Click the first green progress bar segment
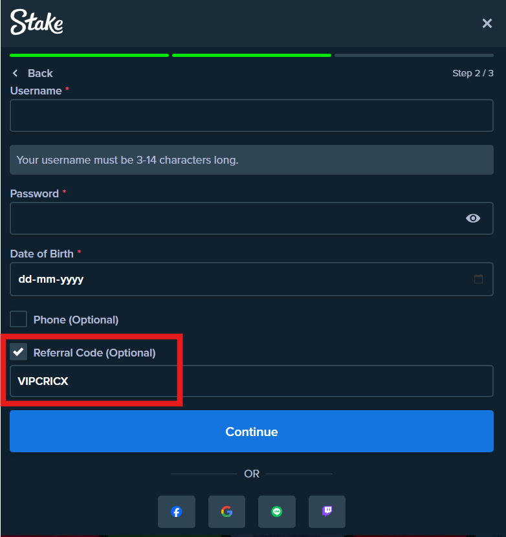This screenshot has width=506, height=537. pyautogui.click(x=89, y=56)
